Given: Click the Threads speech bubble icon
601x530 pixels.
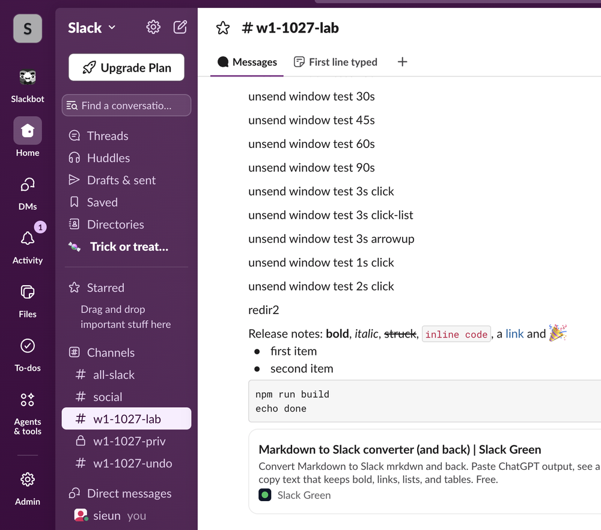Looking at the screenshot, I should click(75, 135).
